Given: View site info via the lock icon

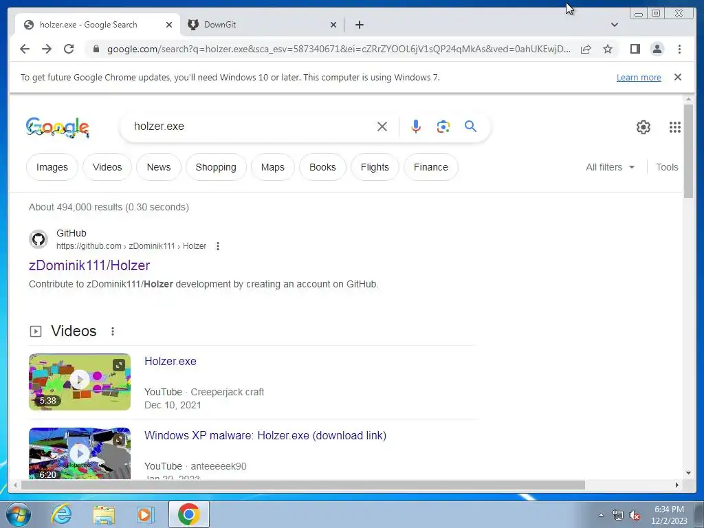Looking at the screenshot, I should (x=96, y=49).
